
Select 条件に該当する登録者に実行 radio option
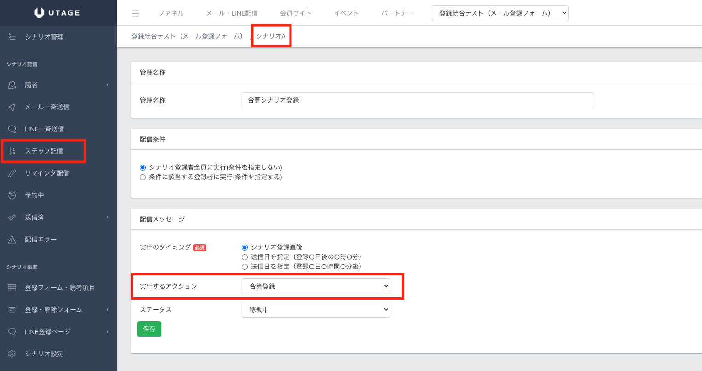tap(143, 177)
